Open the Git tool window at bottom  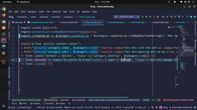pyautogui.click(x=14, y=104)
